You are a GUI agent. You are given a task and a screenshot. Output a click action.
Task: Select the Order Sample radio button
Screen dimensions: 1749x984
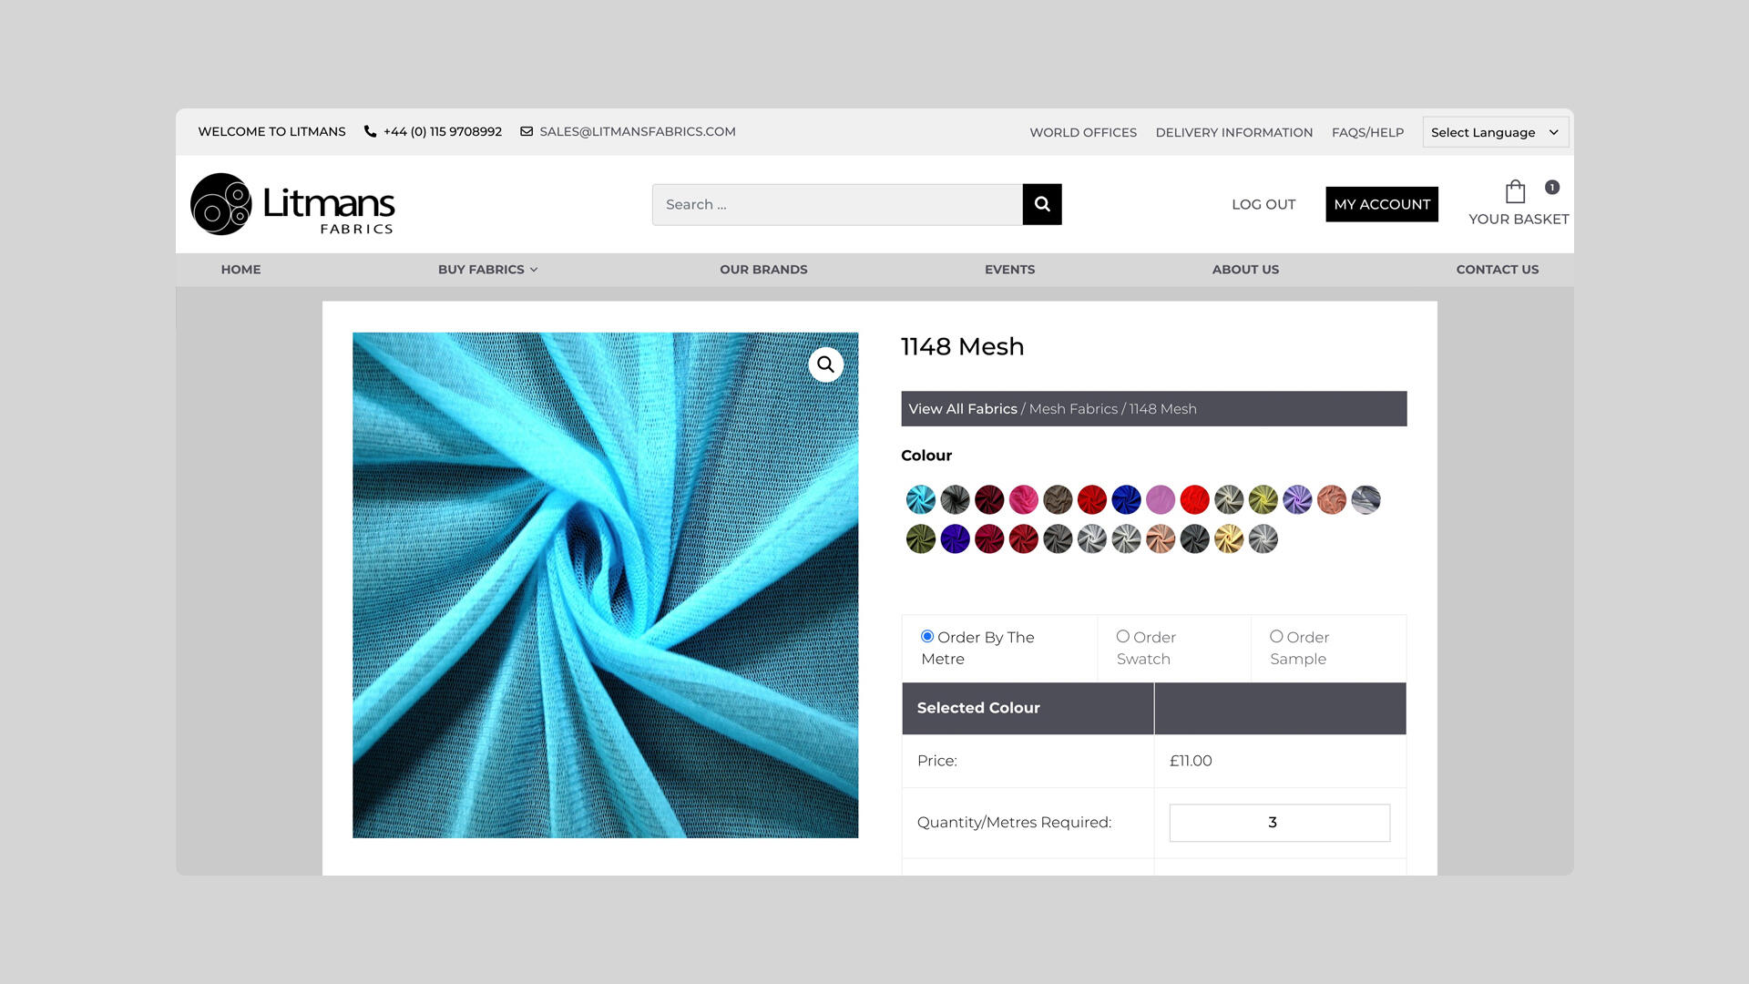click(x=1276, y=636)
